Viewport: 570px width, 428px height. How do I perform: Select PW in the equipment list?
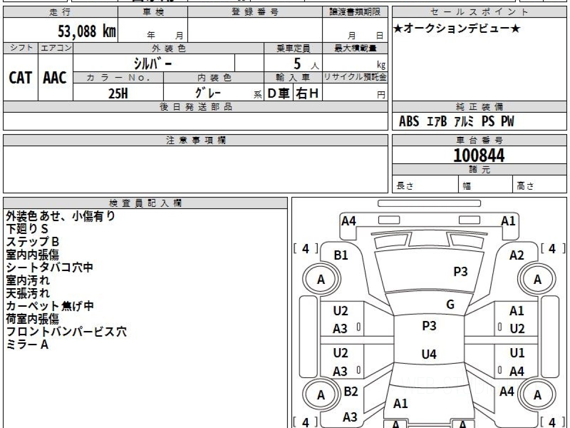(x=507, y=122)
